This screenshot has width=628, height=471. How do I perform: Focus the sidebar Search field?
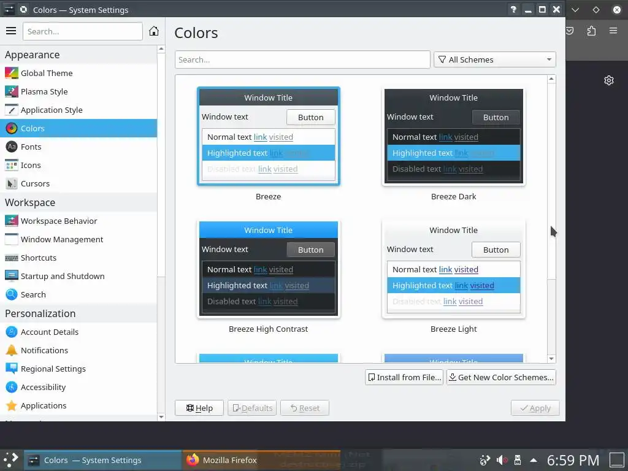tap(83, 31)
